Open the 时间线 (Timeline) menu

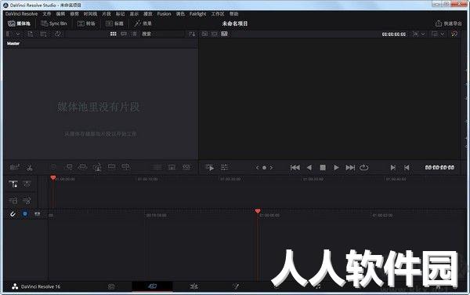click(90, 14)
